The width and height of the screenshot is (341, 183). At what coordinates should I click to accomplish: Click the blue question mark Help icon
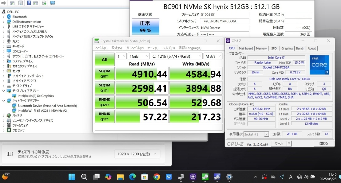tap(29, 3)
